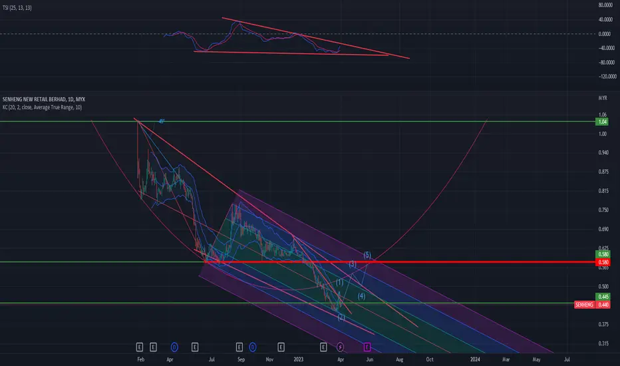The image size is (620, 366).
Task: Open the earnings icon just after 2023
Action: pos(323,347)
